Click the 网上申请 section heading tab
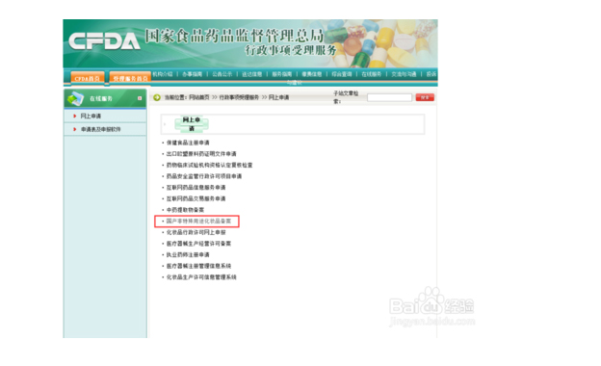The height and width of the screenshot is (366, 601). (x=192, y=124)
